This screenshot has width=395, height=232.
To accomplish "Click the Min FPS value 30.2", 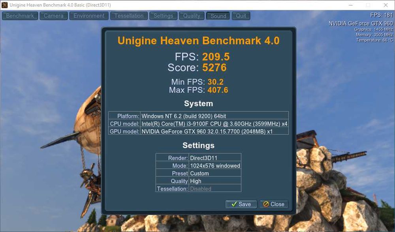I will (215, 82).
